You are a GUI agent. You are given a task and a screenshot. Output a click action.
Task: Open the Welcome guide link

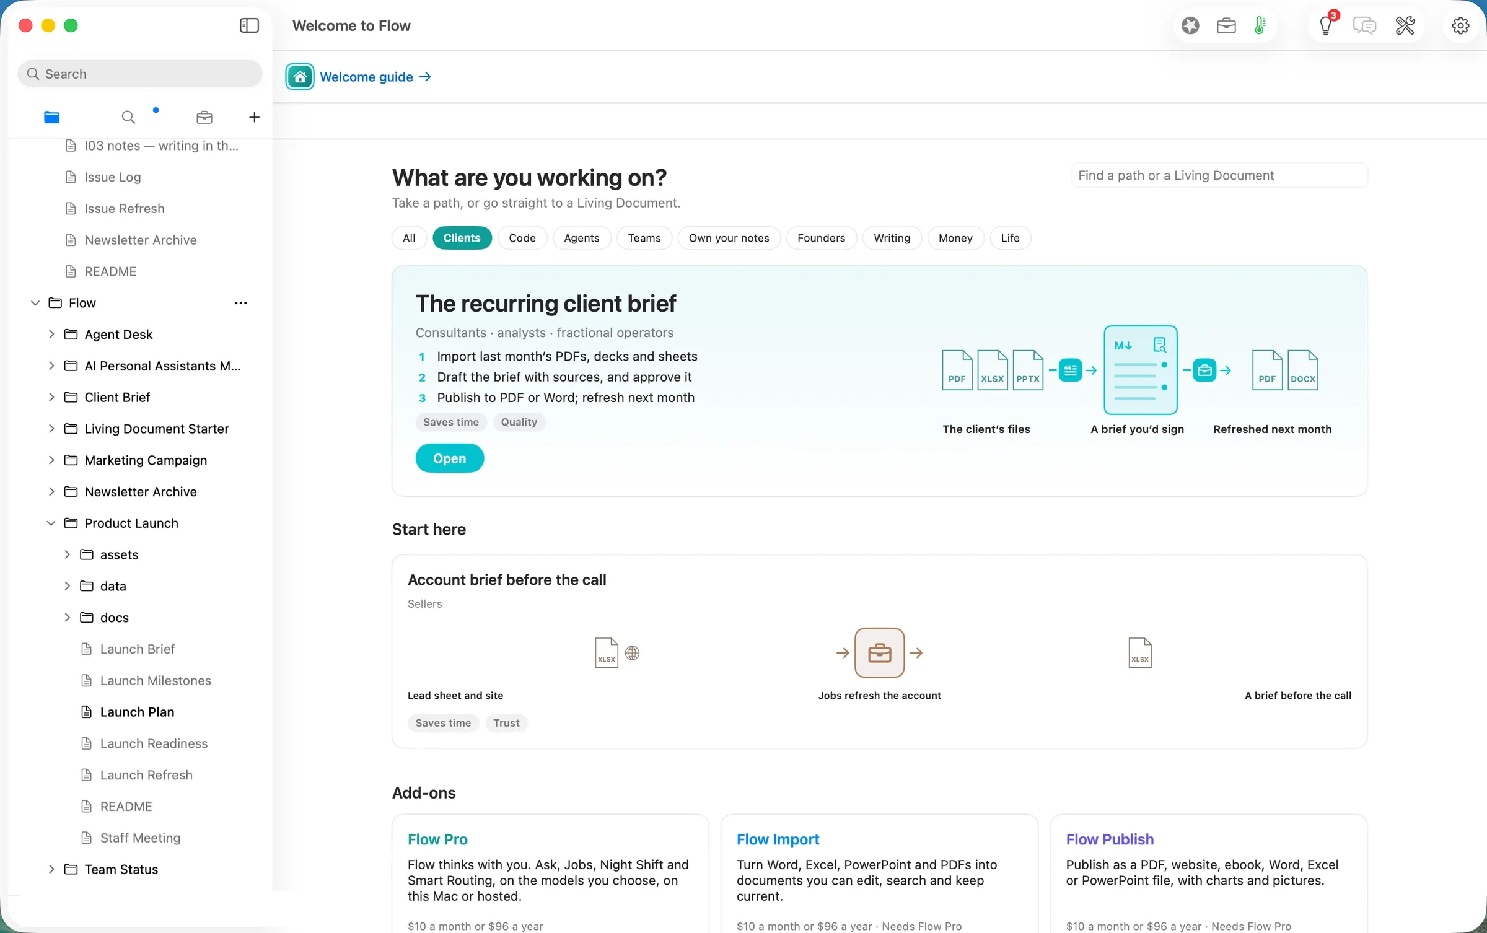point(375,77)
